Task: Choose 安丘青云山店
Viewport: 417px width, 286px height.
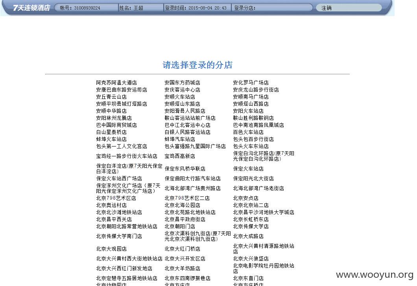Action: [111, 97]
